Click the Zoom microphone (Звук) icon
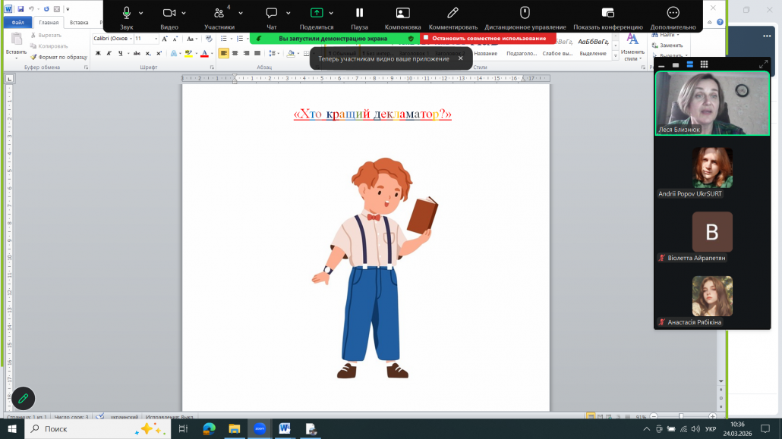 point(126,13)
